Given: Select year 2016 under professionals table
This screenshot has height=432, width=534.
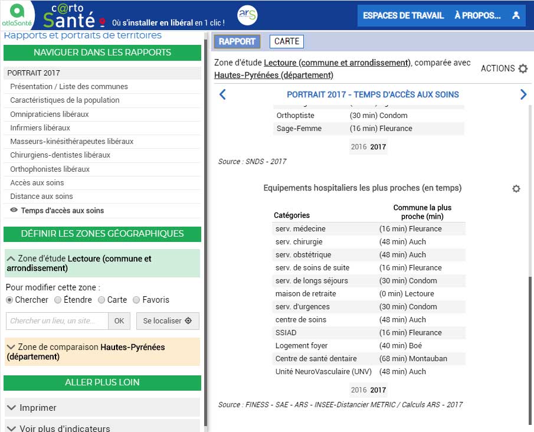Looking at the screenshot, I should (x=359, y=147).
